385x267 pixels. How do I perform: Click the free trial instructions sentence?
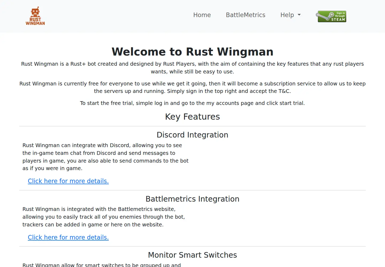(x=192, y=103)
